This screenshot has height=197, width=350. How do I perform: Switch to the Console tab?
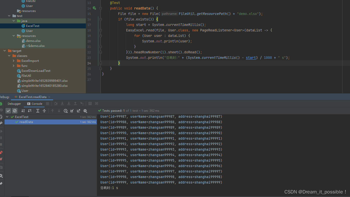tap(35, 104)
